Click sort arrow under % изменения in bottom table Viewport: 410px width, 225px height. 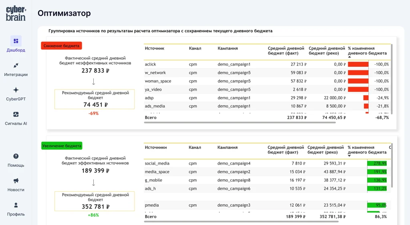pyautogui.click(x=350, y=156)
